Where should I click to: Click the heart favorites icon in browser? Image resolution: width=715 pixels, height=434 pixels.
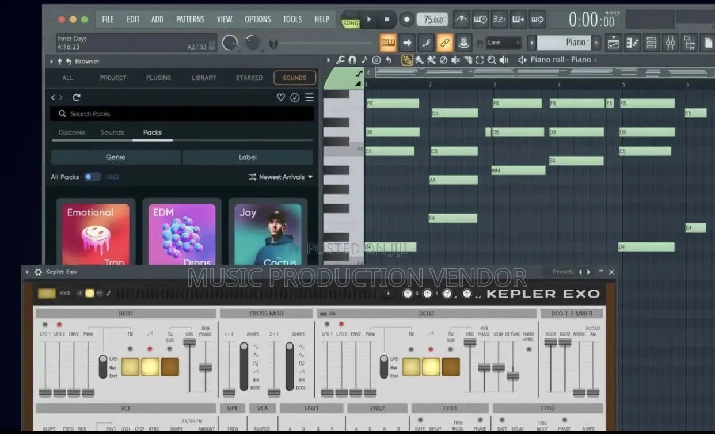tap(281, 97)
